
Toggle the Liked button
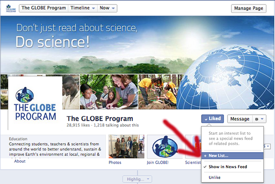coord(212,119)
